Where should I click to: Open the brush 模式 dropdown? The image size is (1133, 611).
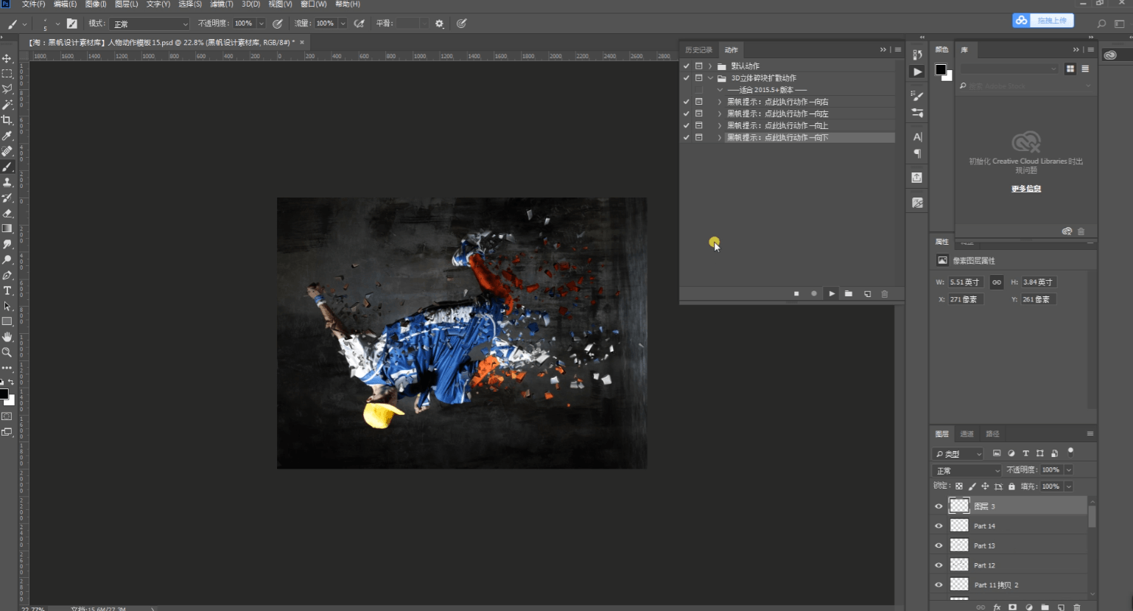[150, 24]
